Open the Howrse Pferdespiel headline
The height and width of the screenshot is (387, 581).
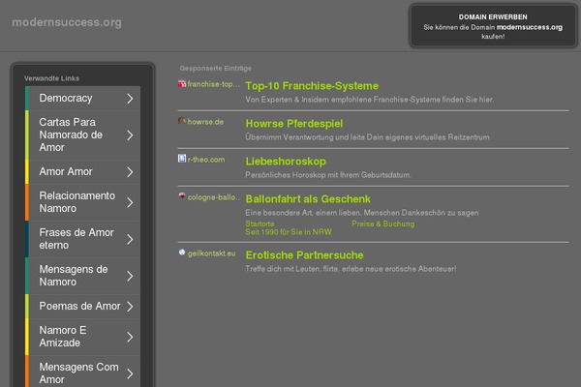pos(294,124)
